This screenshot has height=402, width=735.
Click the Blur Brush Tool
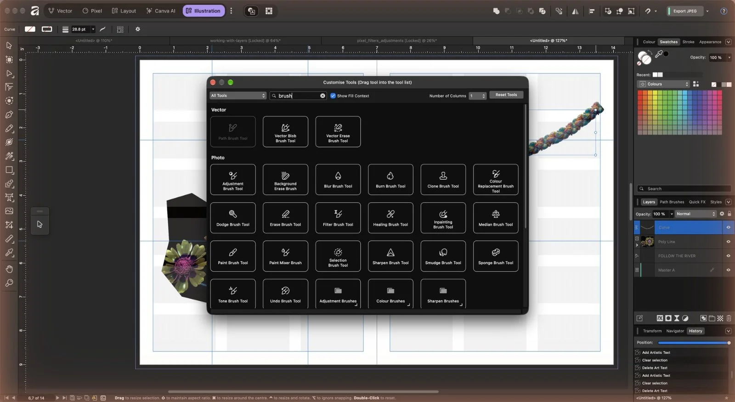pos(338,180)
